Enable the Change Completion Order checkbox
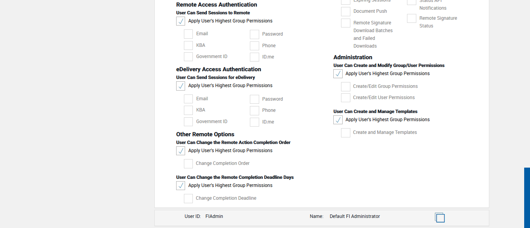The image size is (530, 228). [x=189, y=164]
